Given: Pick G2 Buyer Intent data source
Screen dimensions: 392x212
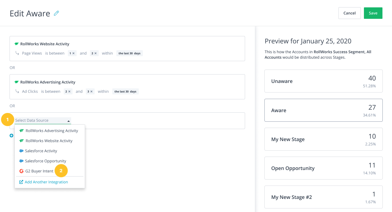Looking at the screenshot, I should click(x=39, y=171).
